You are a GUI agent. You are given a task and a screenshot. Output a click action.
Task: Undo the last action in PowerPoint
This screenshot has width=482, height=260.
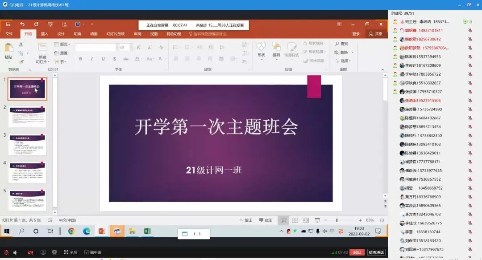point(22,24)
